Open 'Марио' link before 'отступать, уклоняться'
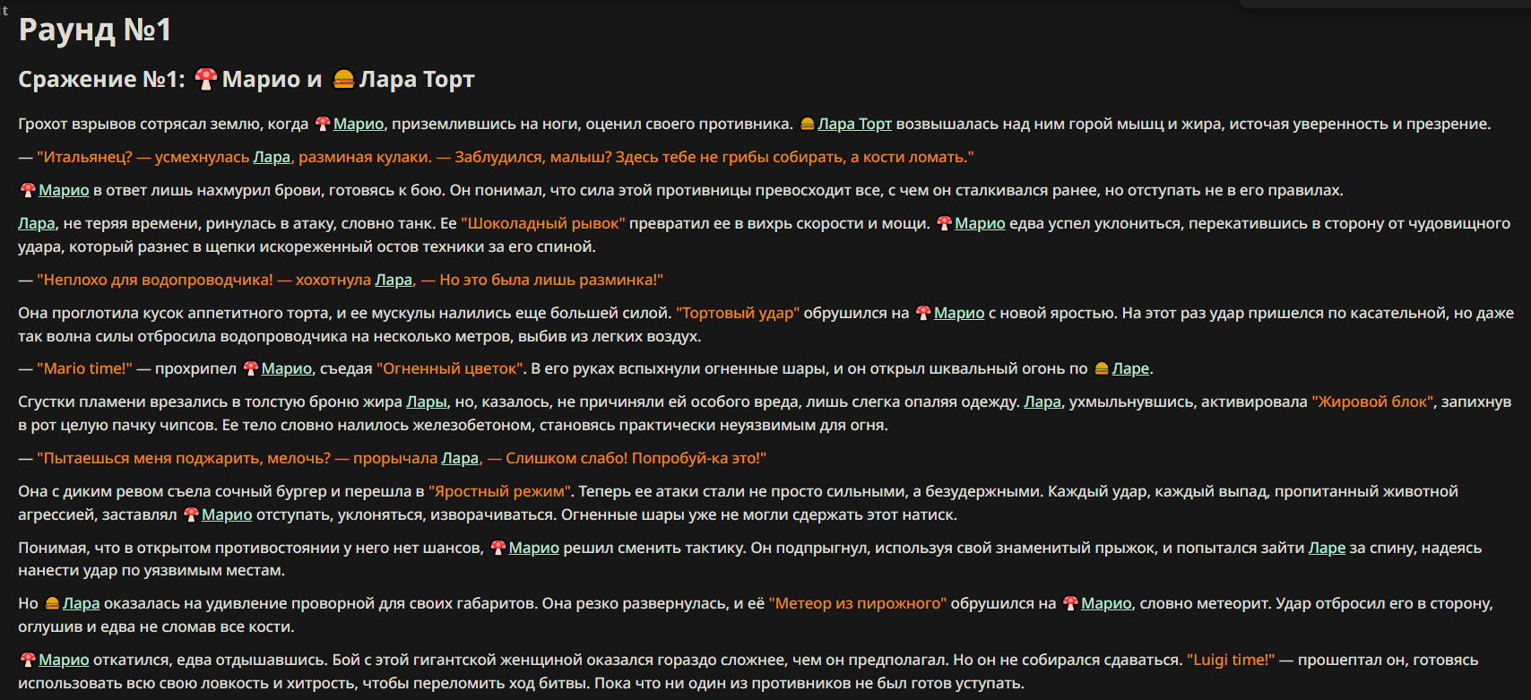The width and height of the screenshot is (1531, 700). [227, 514]
